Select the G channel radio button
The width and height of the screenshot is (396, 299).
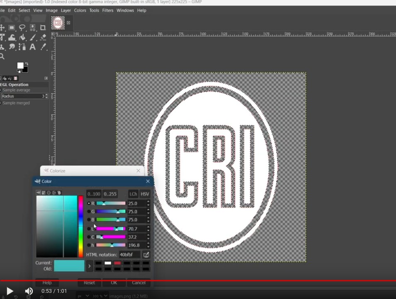[89, 212]
